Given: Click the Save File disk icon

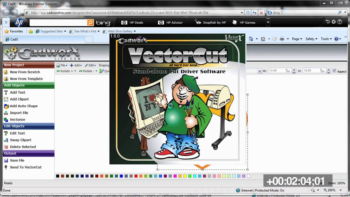Looking at the screenshot, I should coord(6,161).
